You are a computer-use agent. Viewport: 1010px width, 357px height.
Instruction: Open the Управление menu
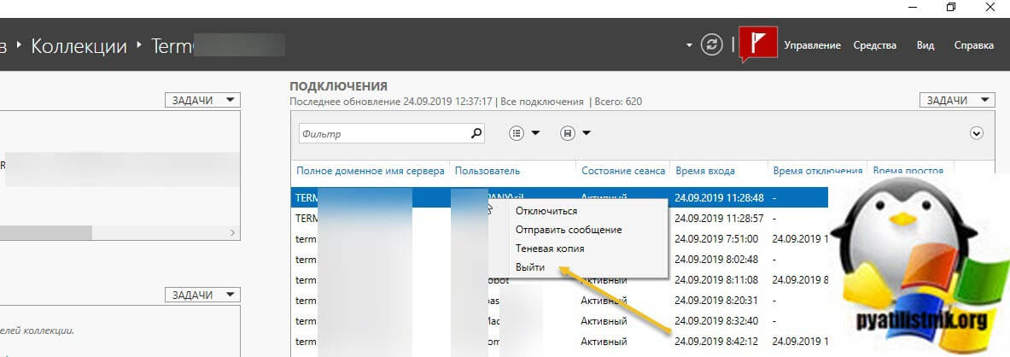tap(812, 45)
